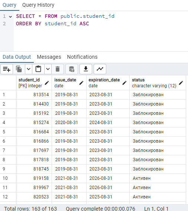Click the Paste clipboard icon
Image resolution: width=188 pixels, height=211 pixels.
point(38,69)
